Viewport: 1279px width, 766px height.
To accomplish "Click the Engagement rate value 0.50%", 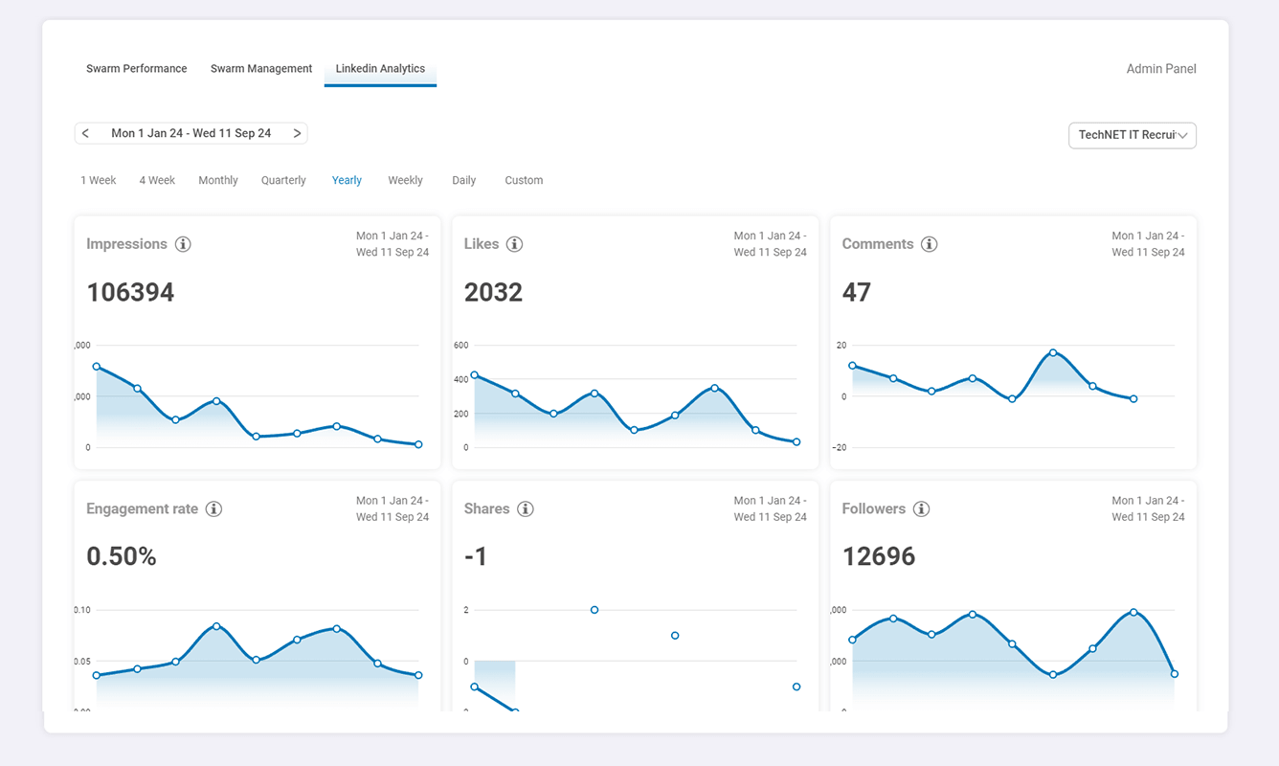I will [x=122, y=556].
